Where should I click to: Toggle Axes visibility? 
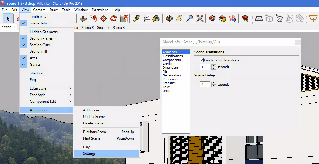coord(47,58)
